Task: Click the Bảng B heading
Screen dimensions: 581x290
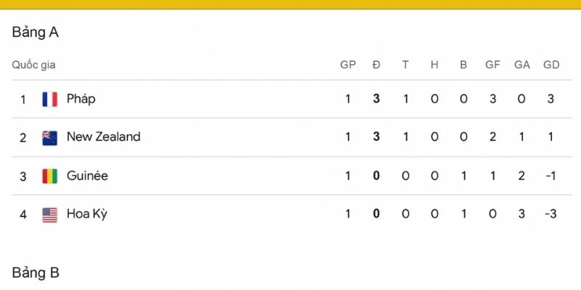Action: coord(35,273)
